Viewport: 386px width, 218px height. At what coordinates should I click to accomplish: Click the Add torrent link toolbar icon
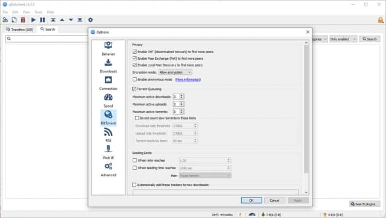click(x=5, y=20)
